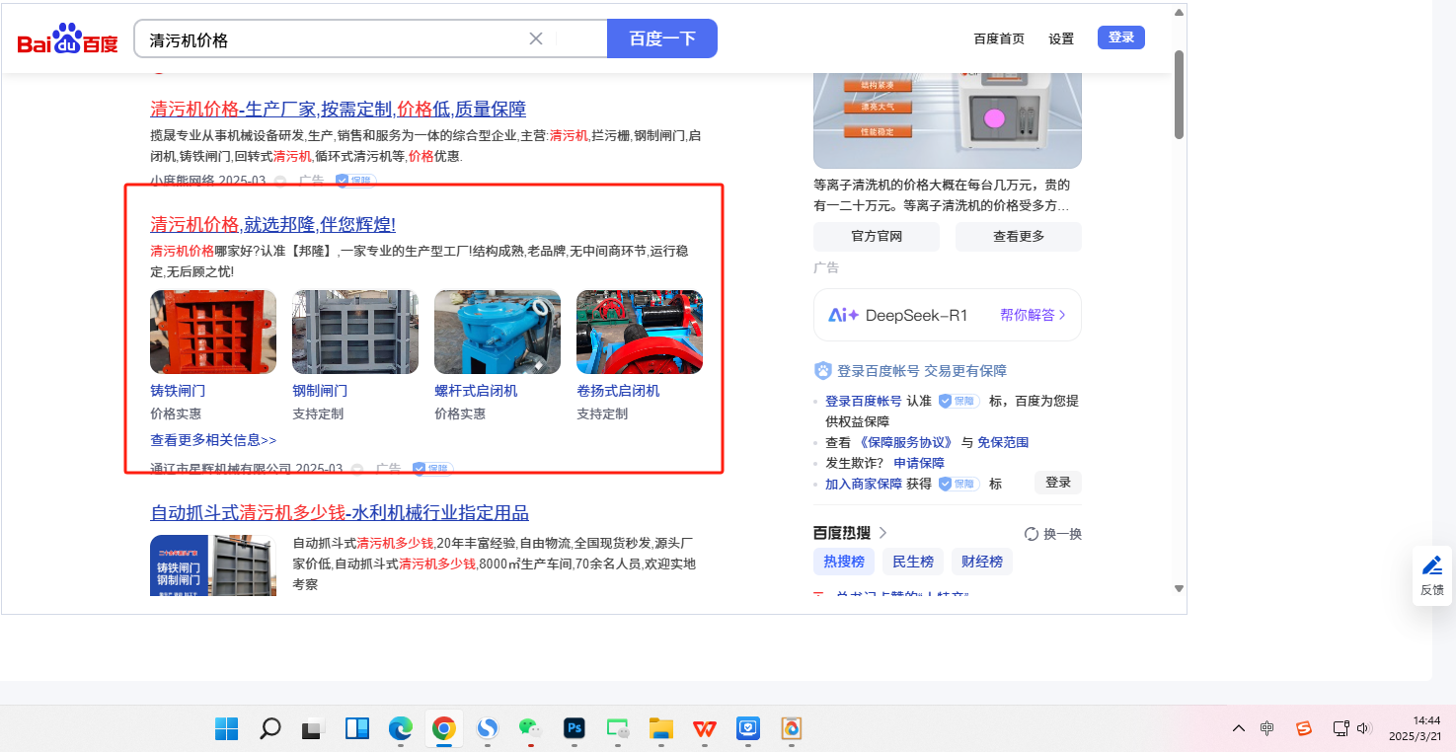
Task: Open the 《保障服务协议》 link
Action: coord(906,442)
